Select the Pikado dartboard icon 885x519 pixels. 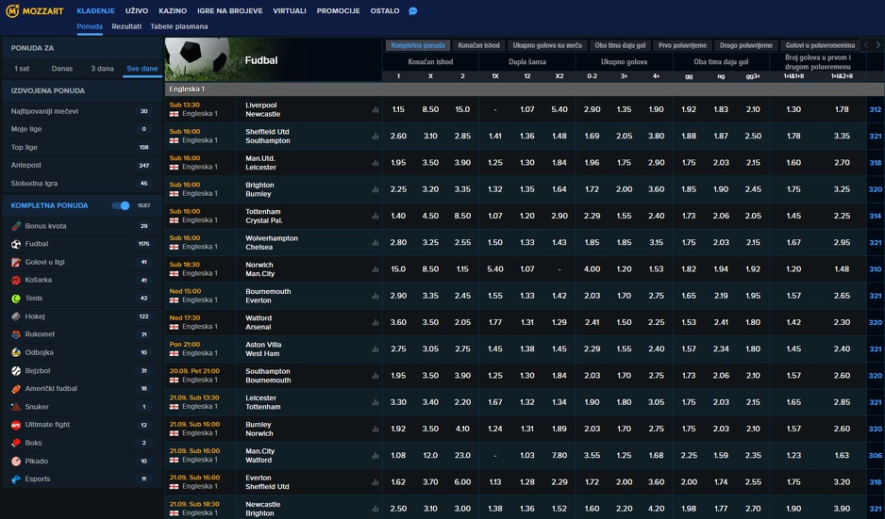(16, 461)
